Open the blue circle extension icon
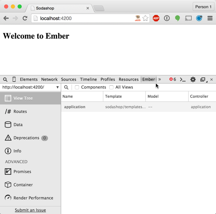 199,18
